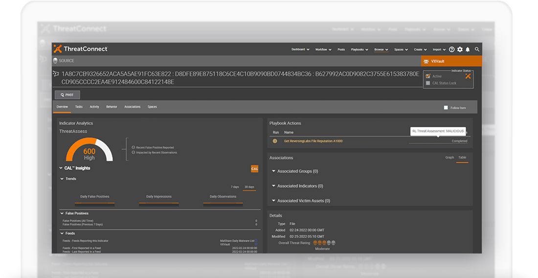Switch to the Tasks tab

(79, 107)
